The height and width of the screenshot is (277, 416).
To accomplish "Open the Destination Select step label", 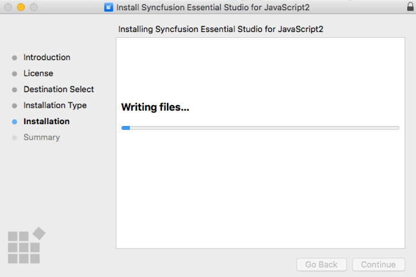I will [59, 90].
